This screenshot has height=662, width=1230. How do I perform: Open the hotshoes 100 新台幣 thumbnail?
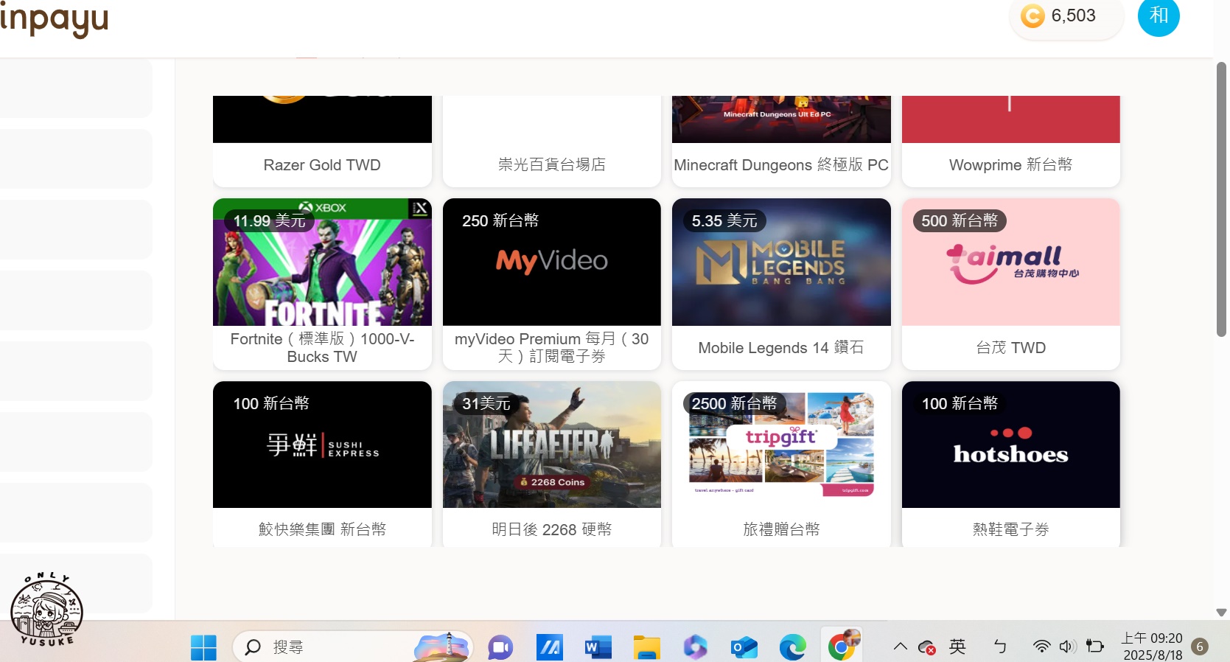pos(1011,445)
